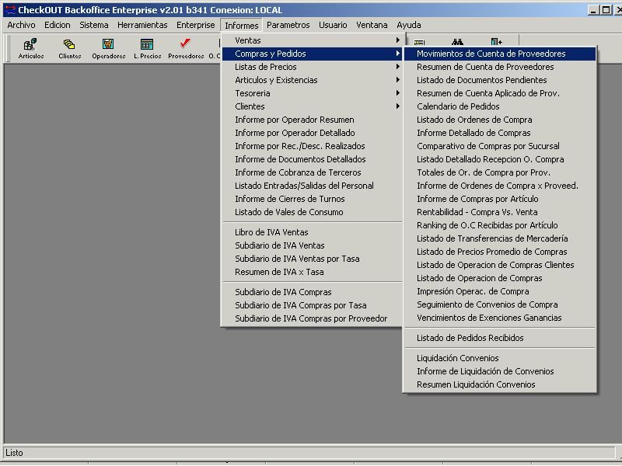Choose Informe por Rec./Desc. Realizados
Image resolution: width=622 pixels, height=466 pixels.
pos(313,146)
